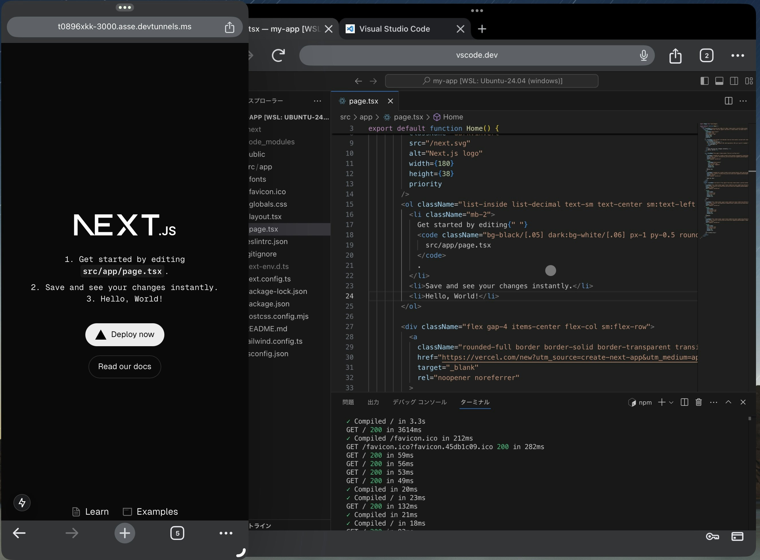Click the split terminal icon
Image resolution: width=760 pixels, height=560 pixels.
click(x=684, y=402)
